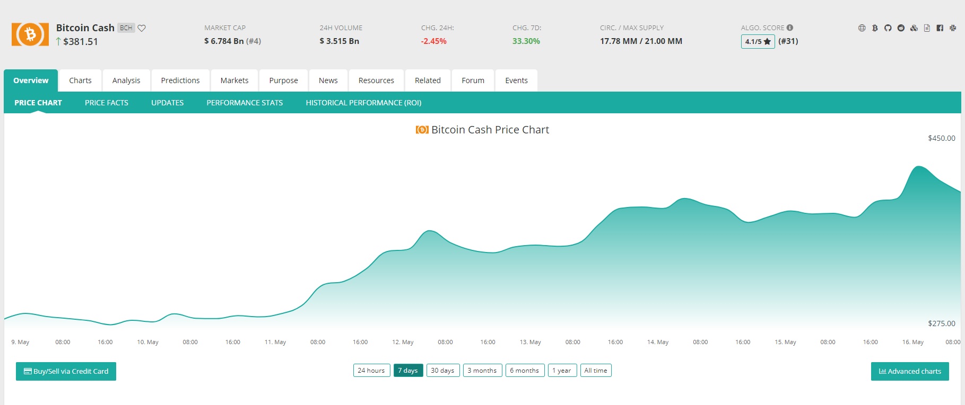The height and width of the screenshot is (405, 965).
Task: Set chart range to 30 days
Action: tap(442, 371)
